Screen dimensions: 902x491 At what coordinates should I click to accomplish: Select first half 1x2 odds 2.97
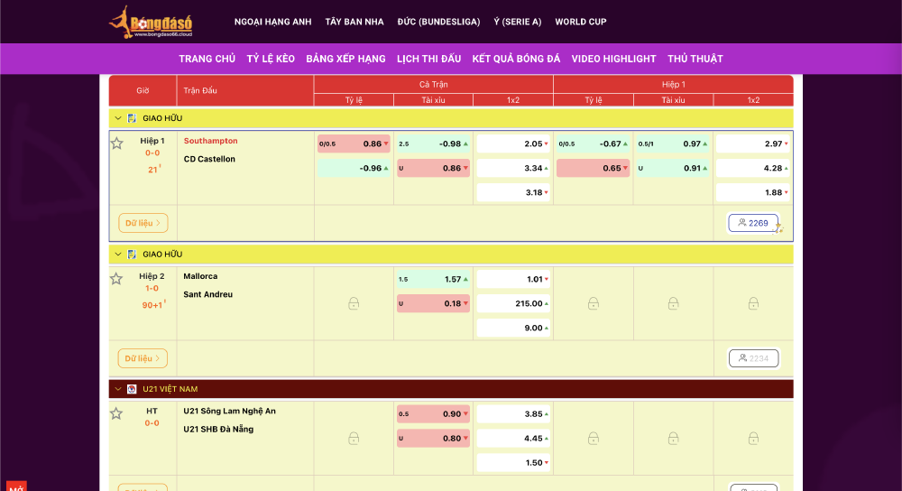click(x=753, y=144)
